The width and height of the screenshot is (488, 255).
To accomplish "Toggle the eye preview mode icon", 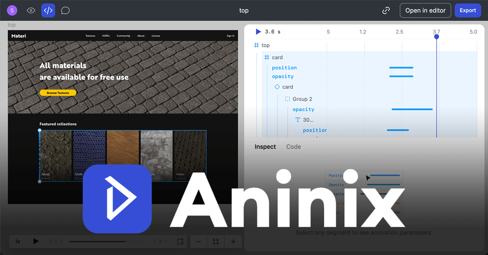I will (30, 10).
